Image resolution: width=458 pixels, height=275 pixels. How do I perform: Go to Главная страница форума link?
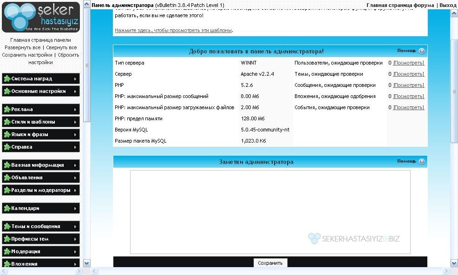click(400, 5)
